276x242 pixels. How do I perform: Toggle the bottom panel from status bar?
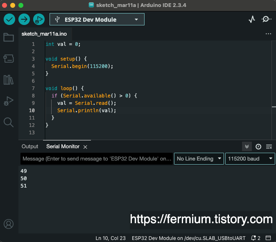coord(268,238)
